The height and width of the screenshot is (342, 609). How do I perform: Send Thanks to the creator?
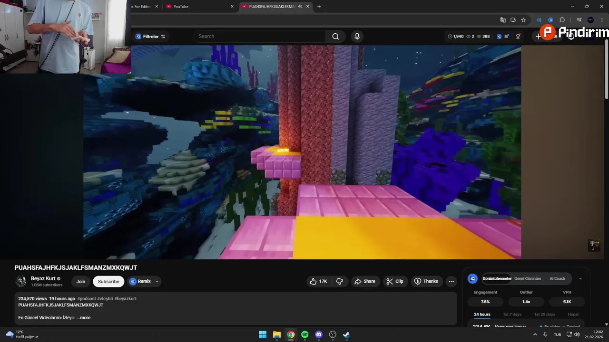click(427, 281)
